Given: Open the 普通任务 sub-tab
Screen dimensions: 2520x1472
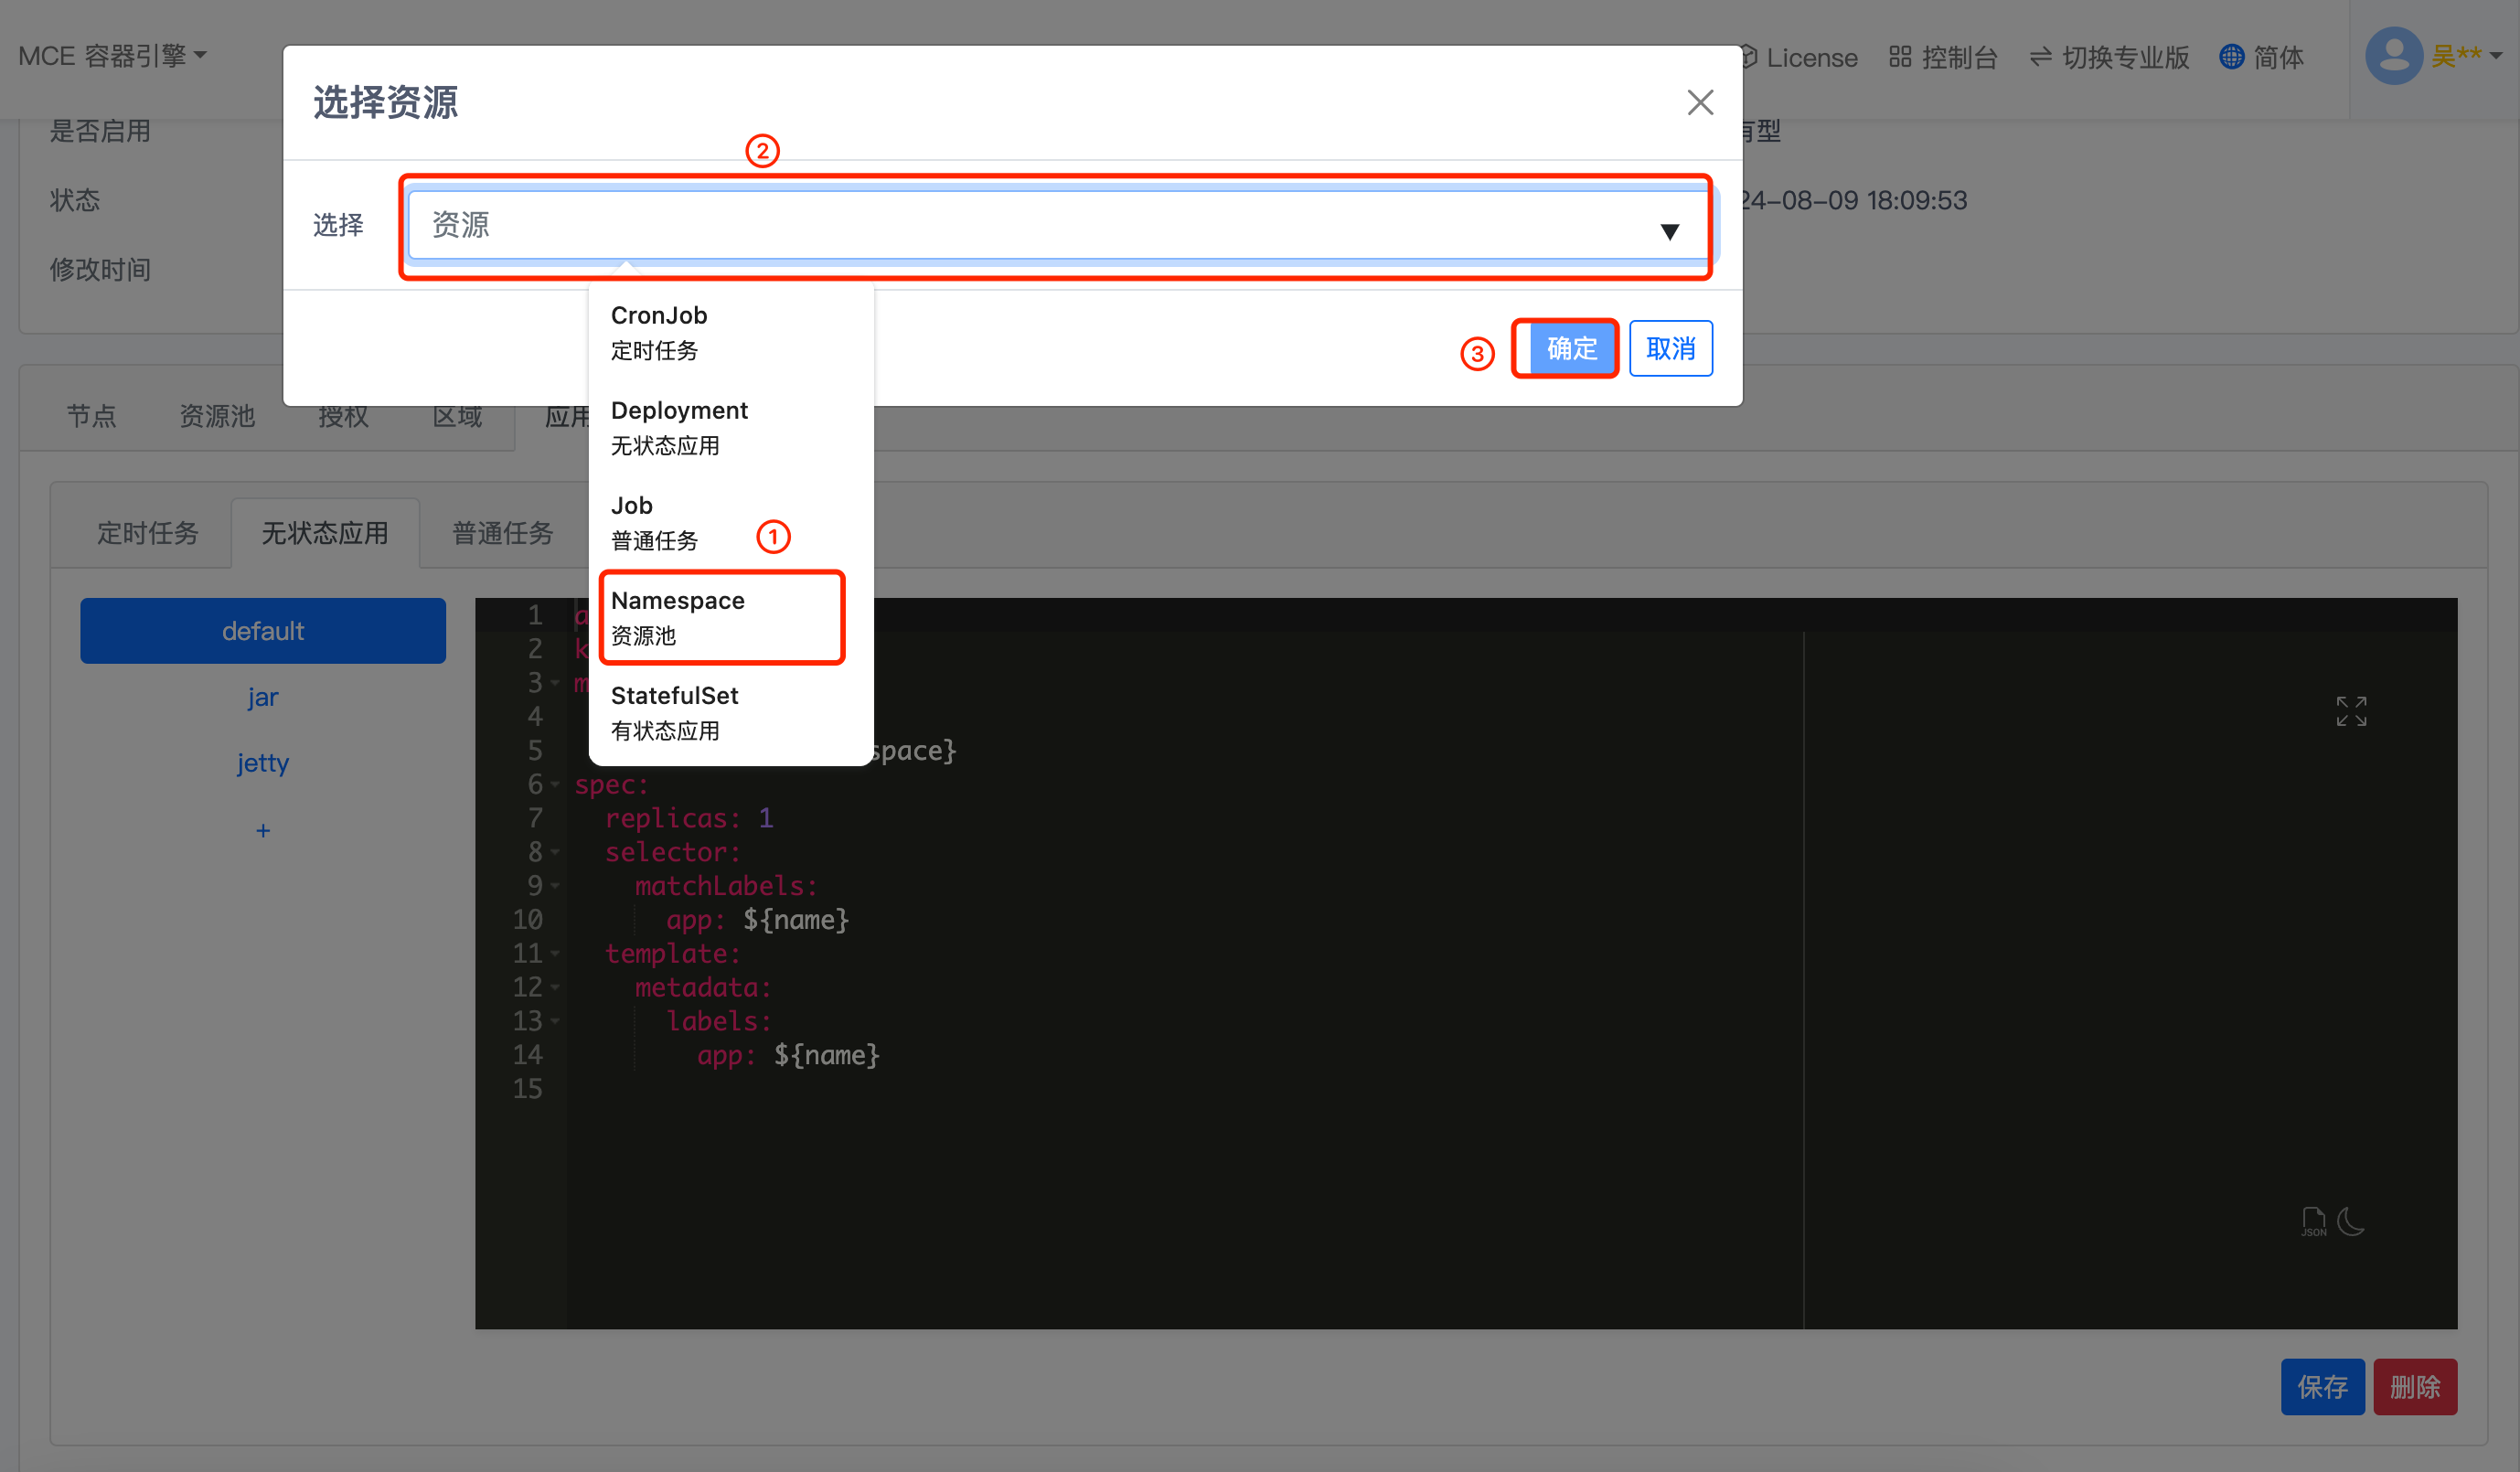Looking at the screenshot, I should coord(503,533).
